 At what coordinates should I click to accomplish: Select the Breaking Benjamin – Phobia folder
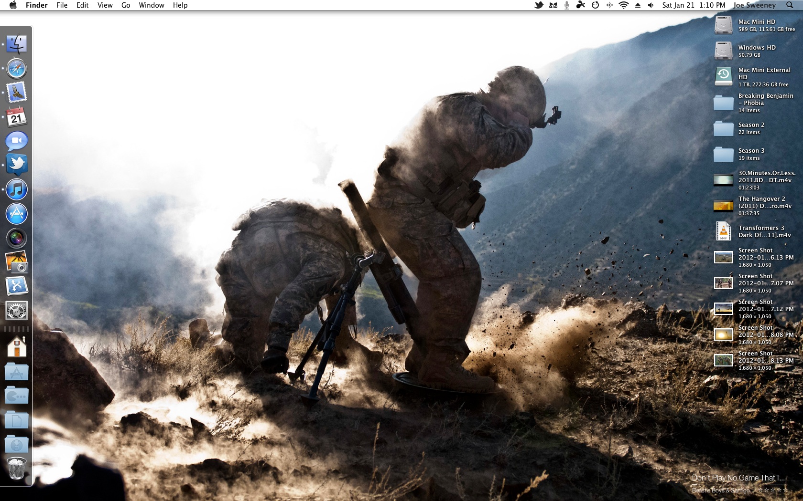(723, 102)
